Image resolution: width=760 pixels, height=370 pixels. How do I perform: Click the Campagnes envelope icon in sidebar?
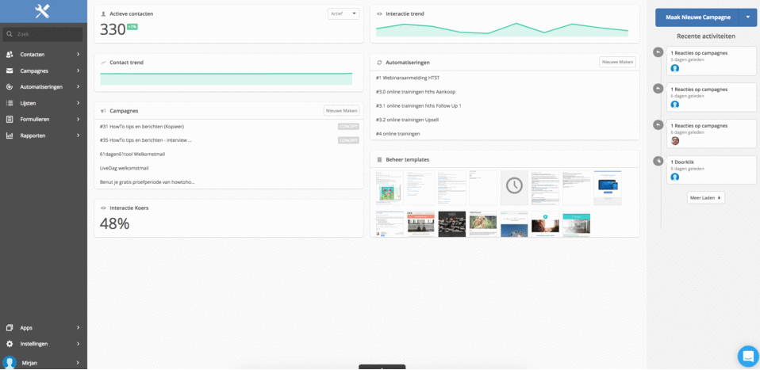click(x=10, y=71)
